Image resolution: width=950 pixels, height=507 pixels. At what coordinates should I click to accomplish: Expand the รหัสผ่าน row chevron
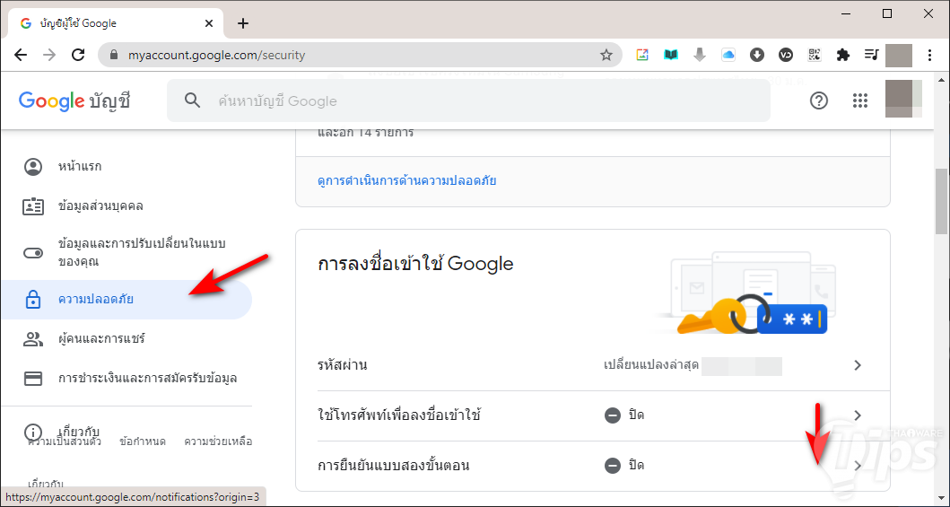pyautogui.click(x=858, y=365)
